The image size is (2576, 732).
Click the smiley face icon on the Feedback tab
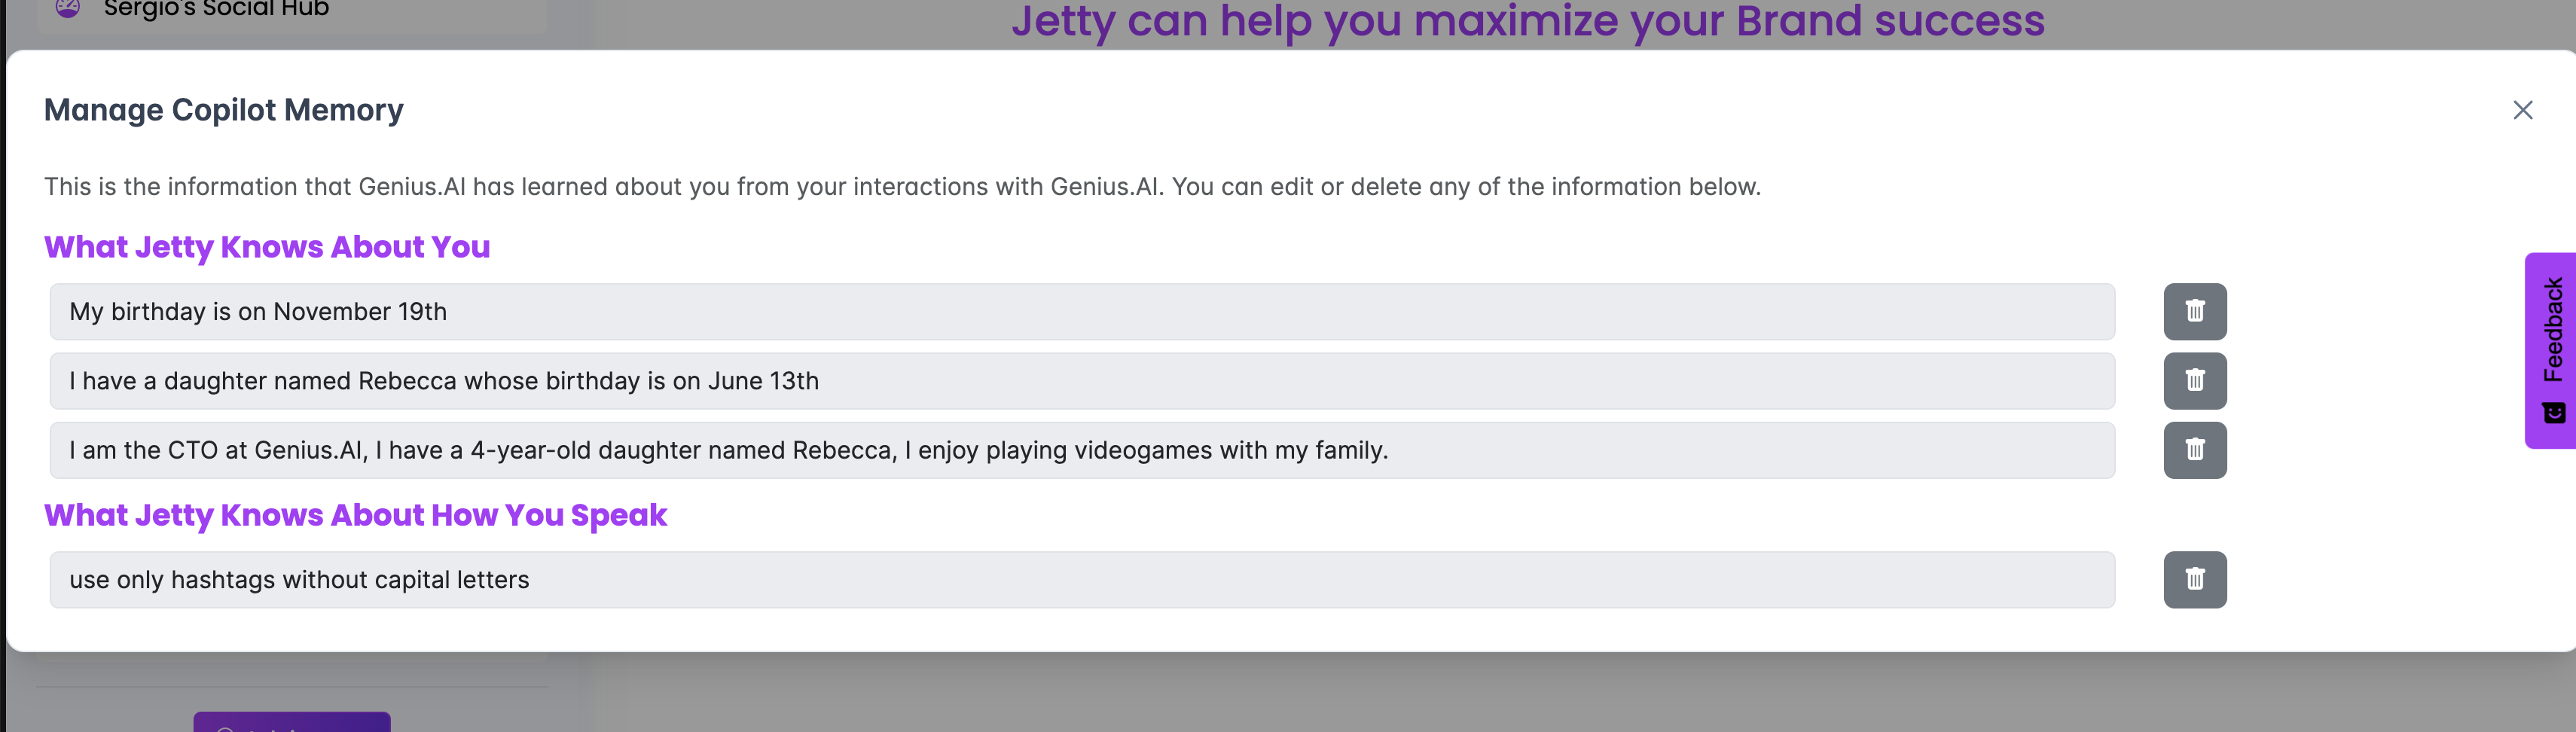pyautogui.click(x=2553, y=413)
